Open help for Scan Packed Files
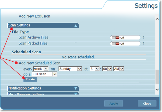162x112 pixels. point(144,44)
